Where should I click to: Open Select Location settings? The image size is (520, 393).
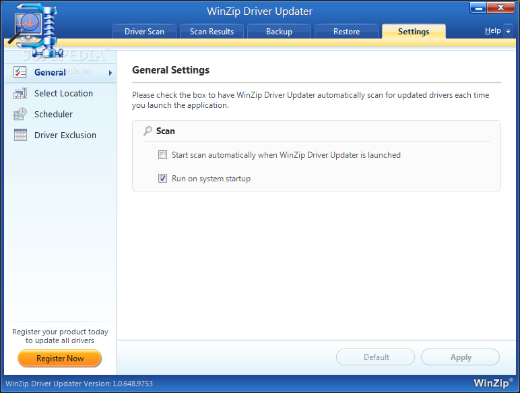[61, 94]
